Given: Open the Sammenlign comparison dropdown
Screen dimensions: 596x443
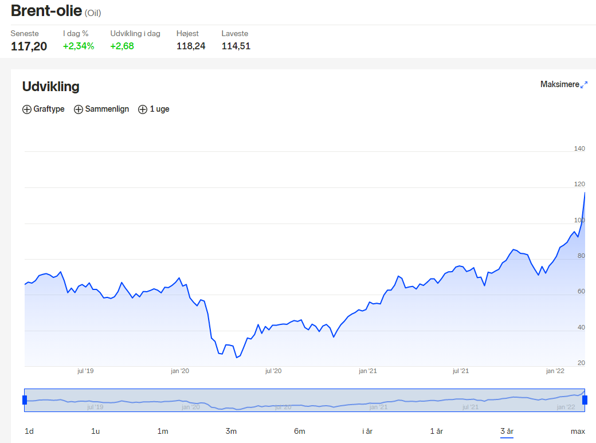Looking at the screenshot, I should (x=101, y=109).
